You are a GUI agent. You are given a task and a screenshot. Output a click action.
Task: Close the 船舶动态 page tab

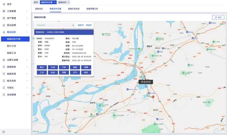click(68, 2)
